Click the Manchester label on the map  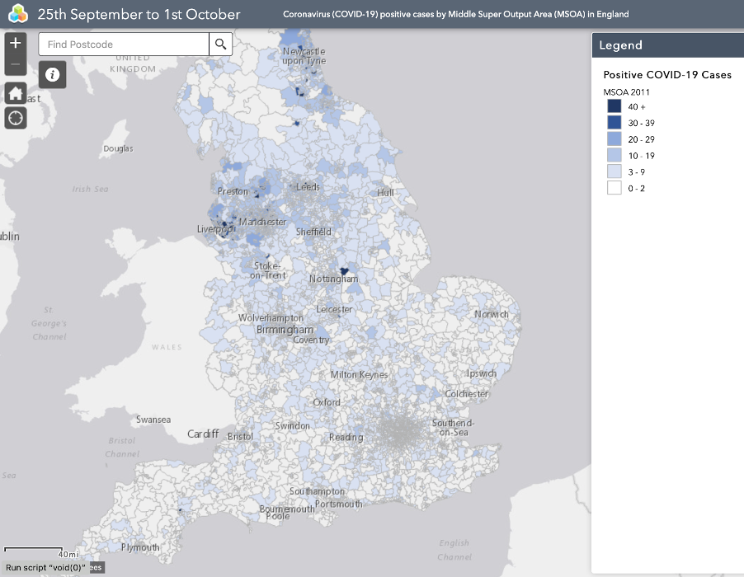(x=262, y=222)
